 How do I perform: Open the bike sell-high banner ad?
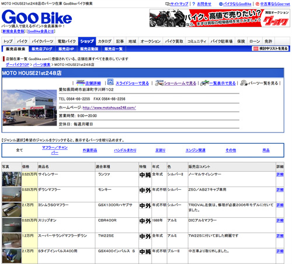[220, 18]
